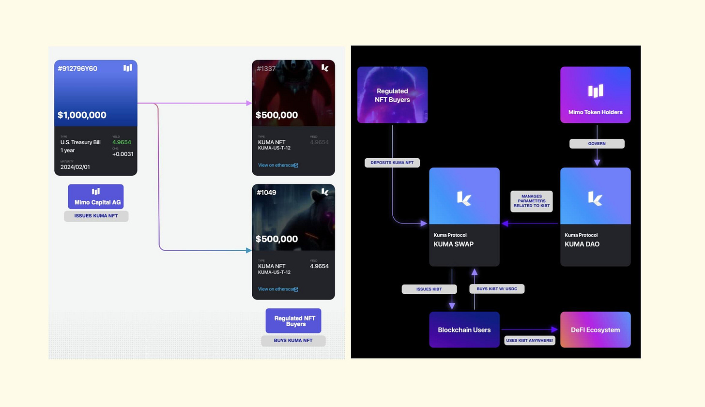Open external link icon on card #1337
This screenshot has width=705, height=407.
click(296, 166)
